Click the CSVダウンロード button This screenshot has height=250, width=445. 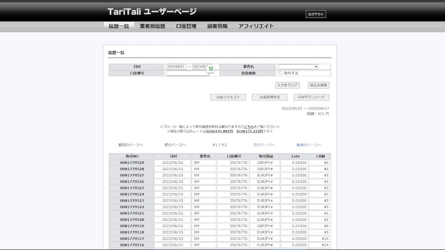click(x=311, y=97)
